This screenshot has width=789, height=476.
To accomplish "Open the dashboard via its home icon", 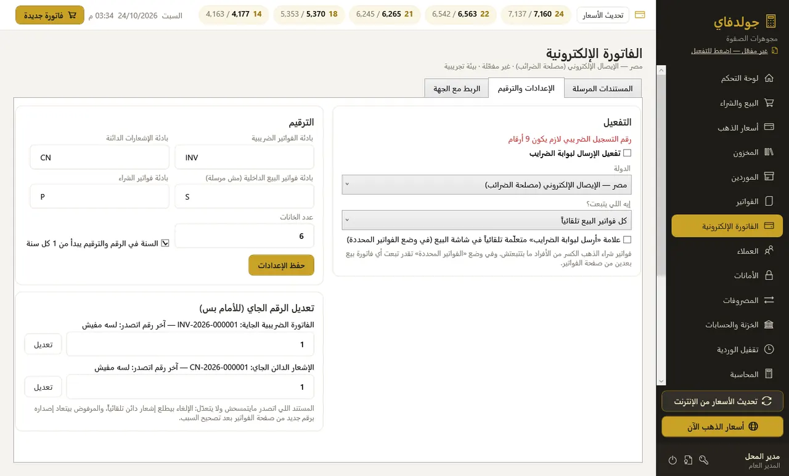I will point(769,79).
